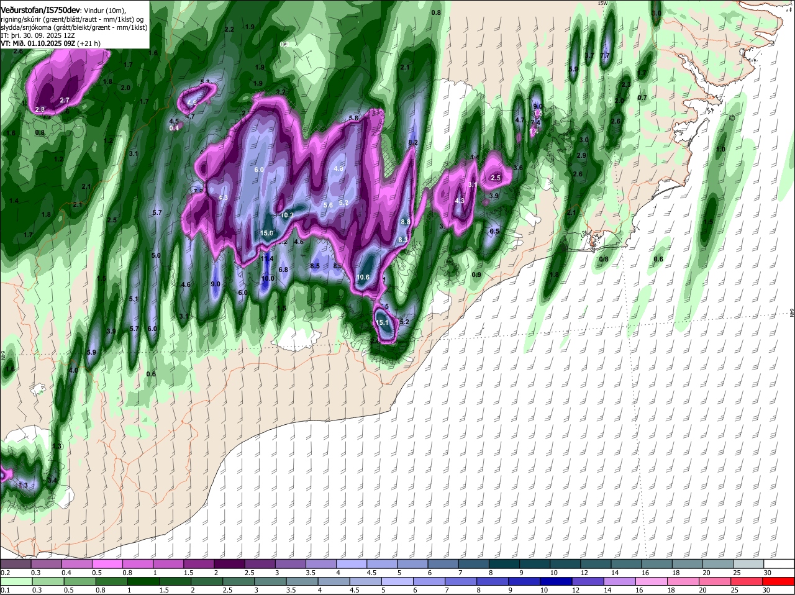Click the 3.6 value label
Viewport: 795px width, 595px height.
tap(518, 168)
